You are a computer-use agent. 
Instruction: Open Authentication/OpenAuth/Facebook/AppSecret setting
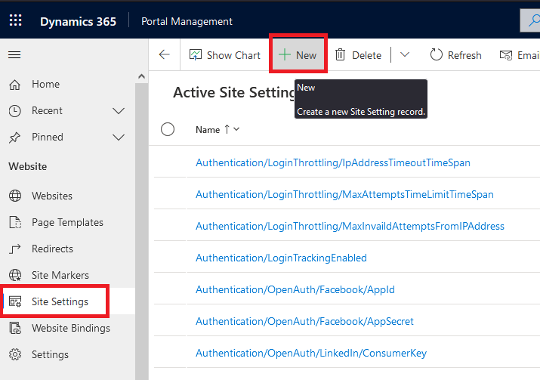point(304,321)
